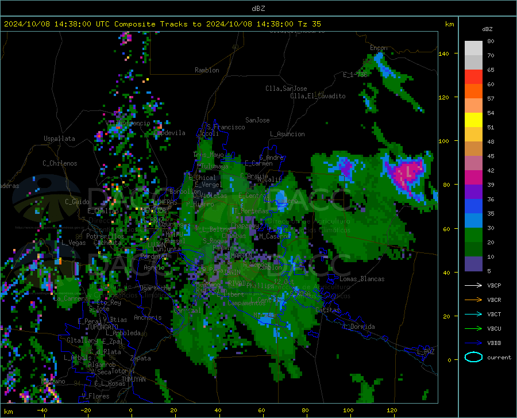Click the cyan 'current' ellipse in legend

(x=473, y=357)
